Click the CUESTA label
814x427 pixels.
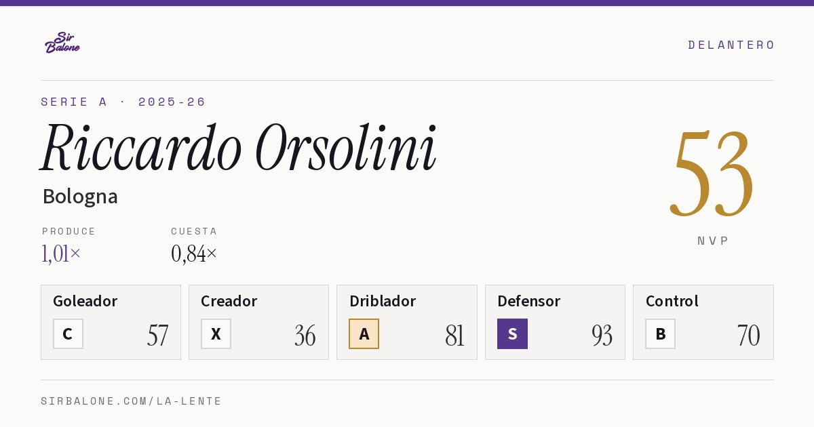point(194,231)
